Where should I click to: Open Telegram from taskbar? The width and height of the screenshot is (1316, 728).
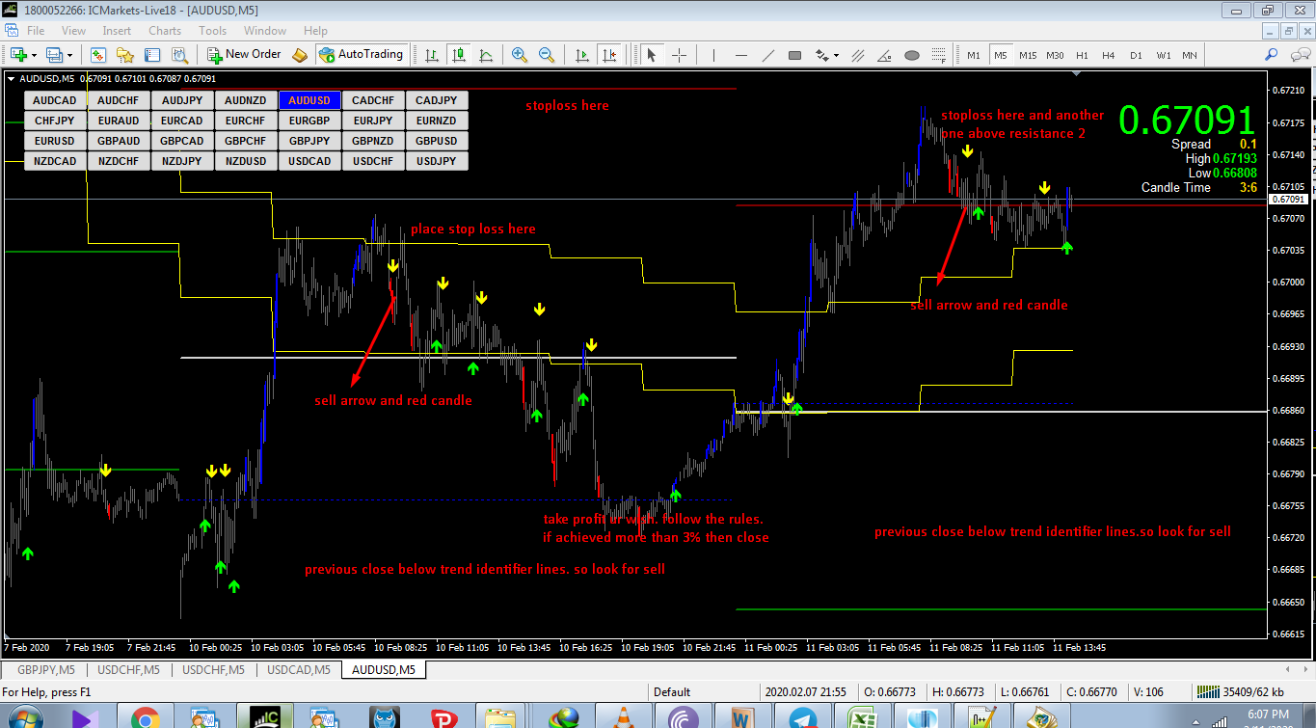point(801,717)
